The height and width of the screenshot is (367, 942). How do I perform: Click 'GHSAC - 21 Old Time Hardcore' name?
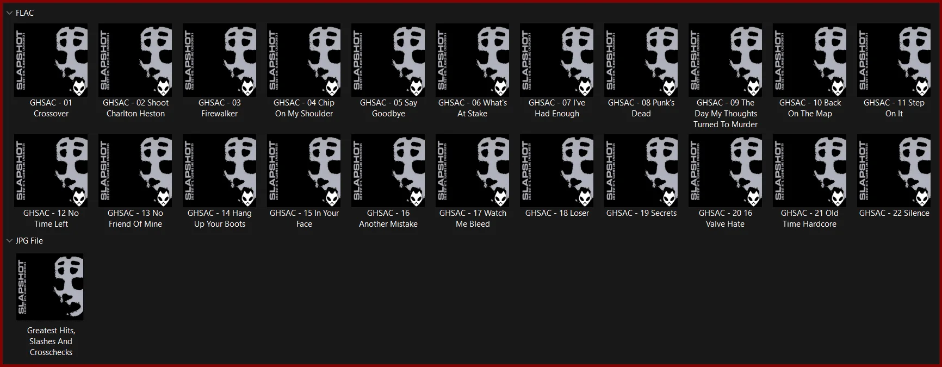(810, 219)
